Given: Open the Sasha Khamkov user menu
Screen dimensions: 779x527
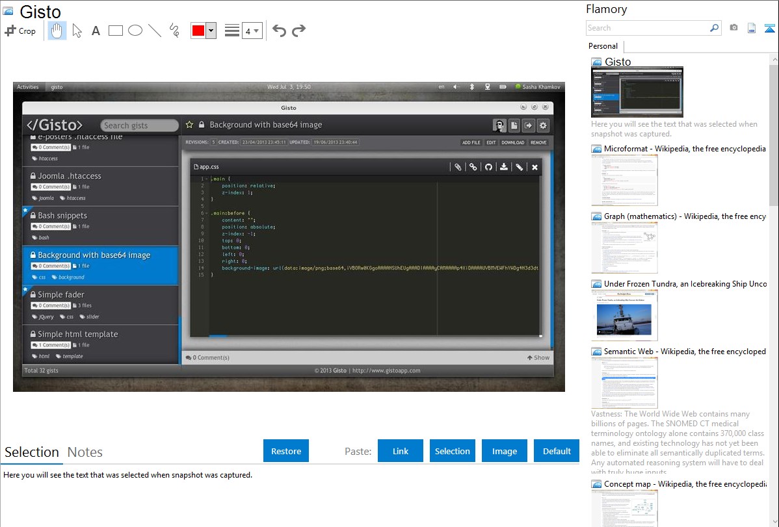Looking at the screenshot, I should click(538, 87).
